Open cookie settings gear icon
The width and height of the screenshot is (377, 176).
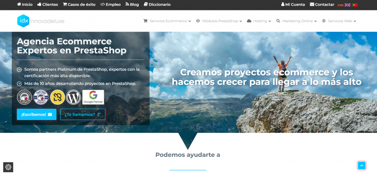coord(8,167)
